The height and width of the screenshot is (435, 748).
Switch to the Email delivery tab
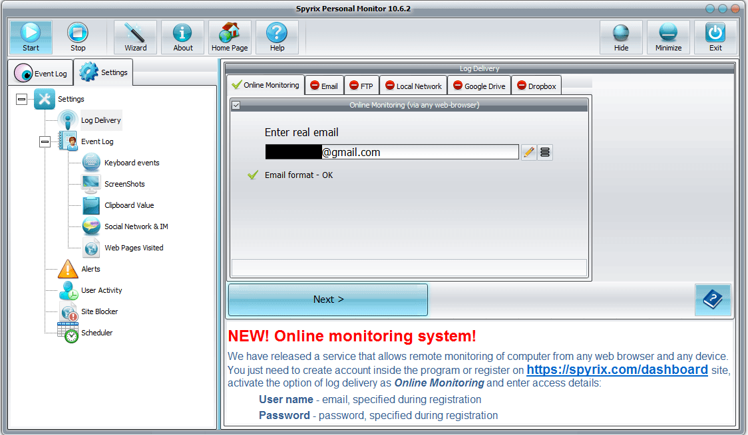pyautogui.click(x=324, y=86)
